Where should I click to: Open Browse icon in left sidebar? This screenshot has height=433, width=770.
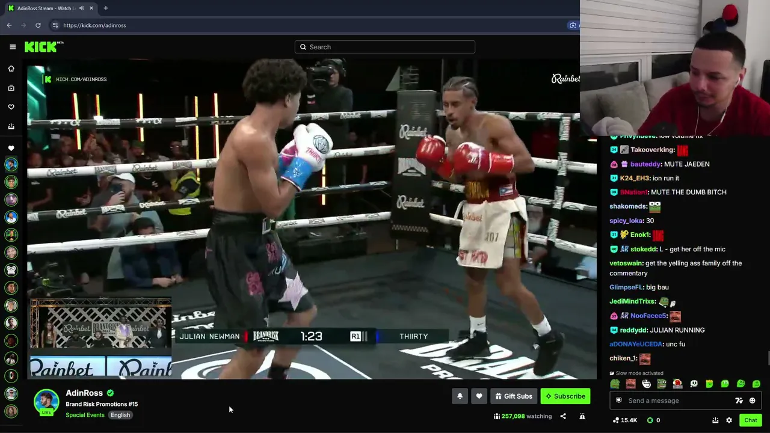click(x=11, y=88)
